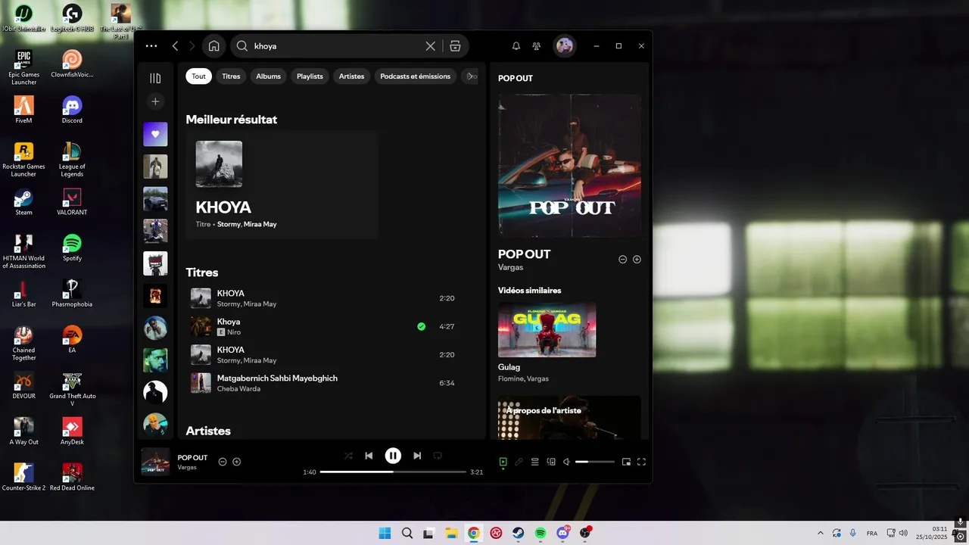Click POP OUT album cover in side panel
Image resolution: width=969 pixels, height=545 pixels.
click(x=569, y=166)
